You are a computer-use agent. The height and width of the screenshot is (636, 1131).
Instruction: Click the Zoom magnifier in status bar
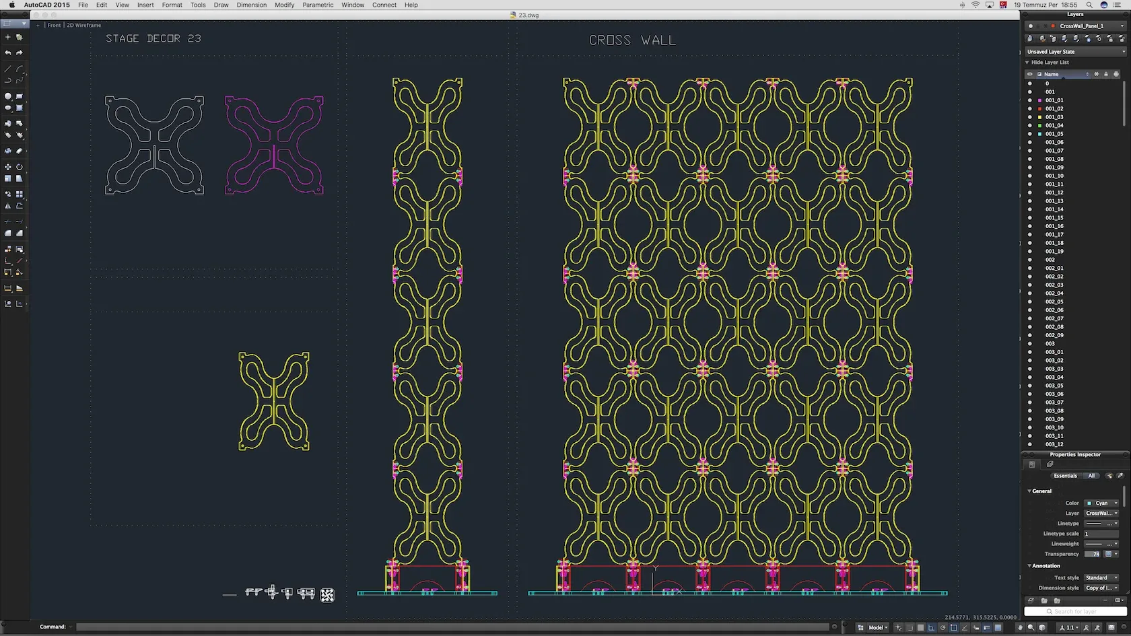point(1031,627)
